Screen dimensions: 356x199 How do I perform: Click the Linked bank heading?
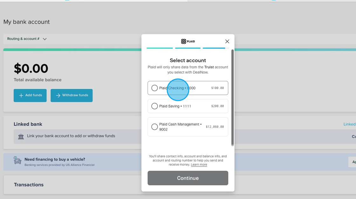(28, 124)
